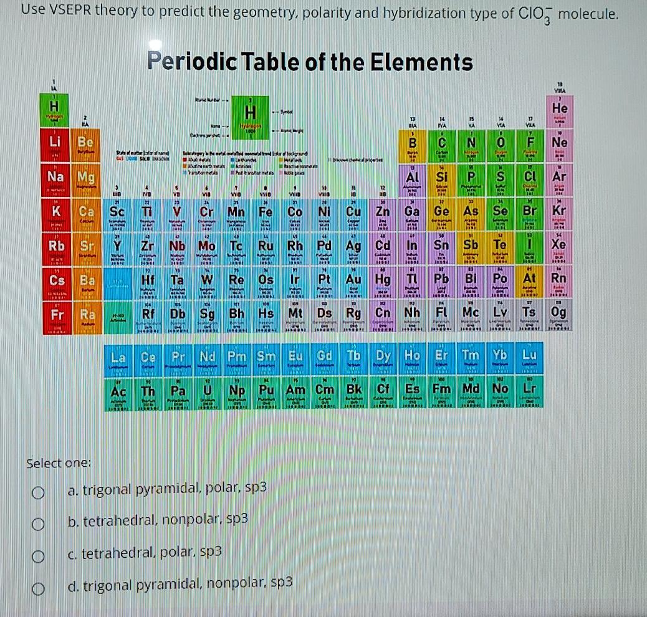Click the Kr krypton element cell
Screen dimensions: 647x617
tap(560, 214)
